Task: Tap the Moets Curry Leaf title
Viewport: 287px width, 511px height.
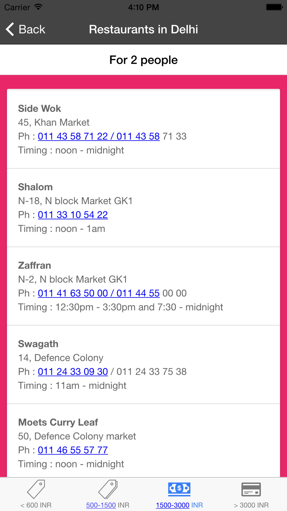Action: click(58, 422)
